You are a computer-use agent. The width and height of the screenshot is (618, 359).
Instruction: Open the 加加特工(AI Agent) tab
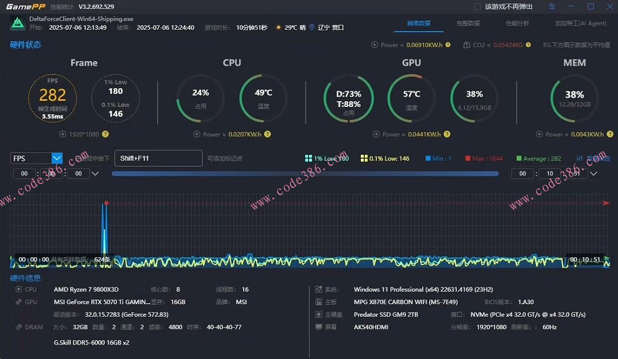580,23
